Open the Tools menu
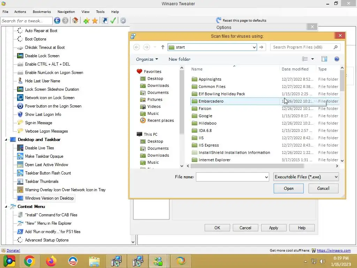The image size is (357, 268). click(x=100, y=12)
